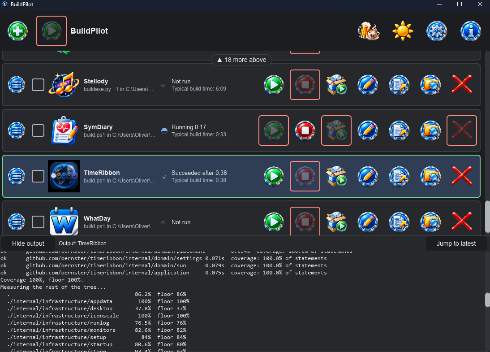Open settings via the gear icon
Viewport: 490px width, 352px height.
437,31
